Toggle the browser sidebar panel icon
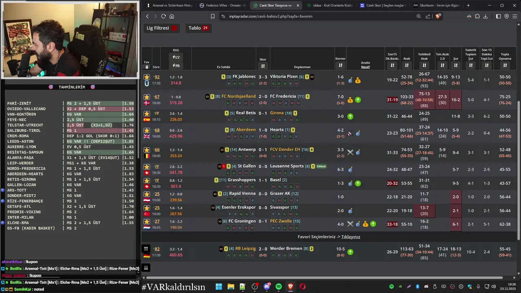Screen dimensions: 521x293 pos(498,16)
